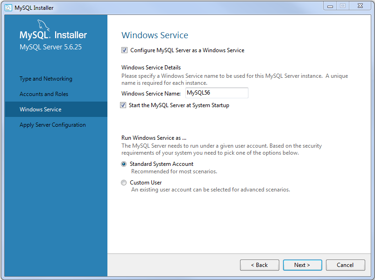Go to the Type and Networking step

(x=46, y=79)
